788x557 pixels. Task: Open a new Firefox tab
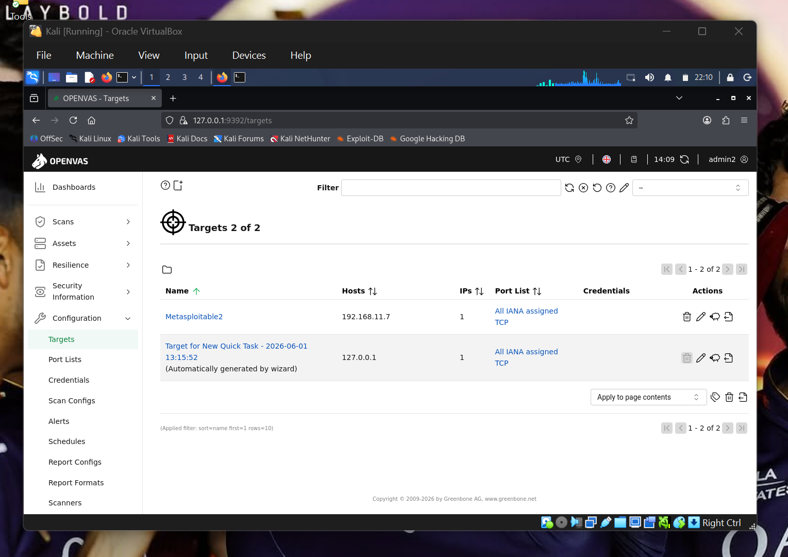click(173, 98)
